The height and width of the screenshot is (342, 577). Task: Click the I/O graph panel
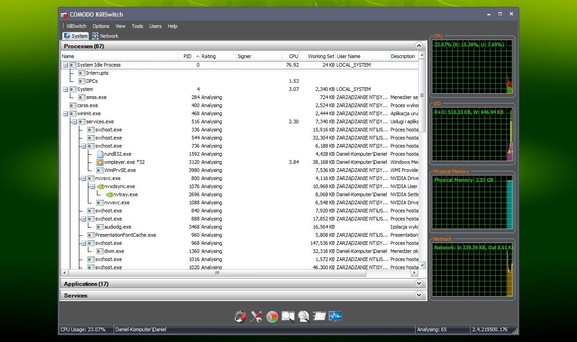coord(472,134)
